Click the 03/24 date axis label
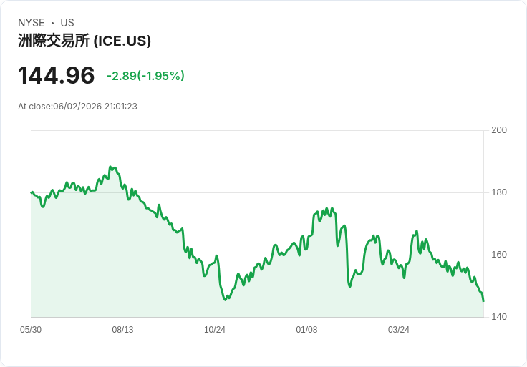This screenshot has width=527, height=367. click(x=399, y=330)
